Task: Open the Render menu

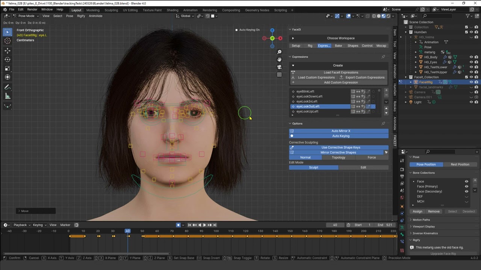Action: pyautogui.click(x=32, y=9)
